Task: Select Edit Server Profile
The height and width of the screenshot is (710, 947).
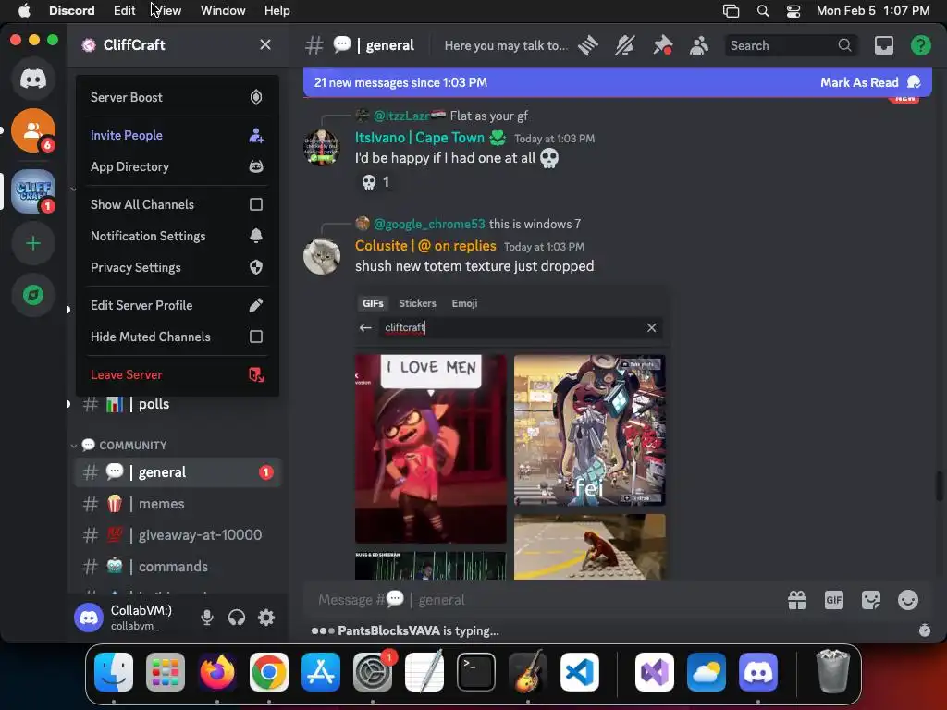Action: click(177, 305)
